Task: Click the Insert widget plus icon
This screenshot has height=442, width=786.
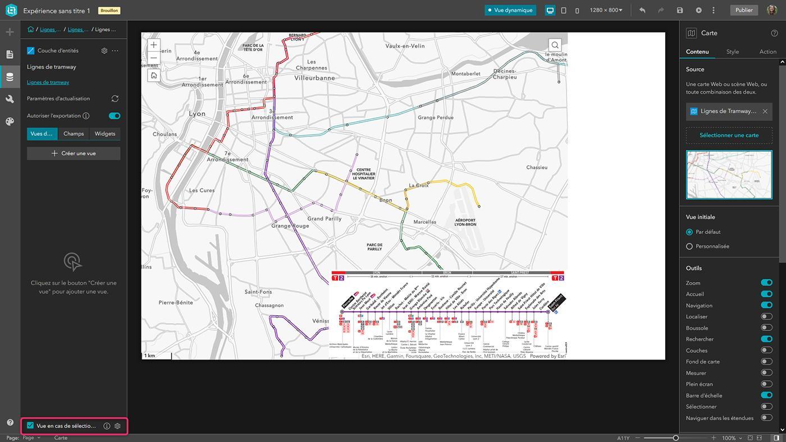Action: click(x=10, y=32)
